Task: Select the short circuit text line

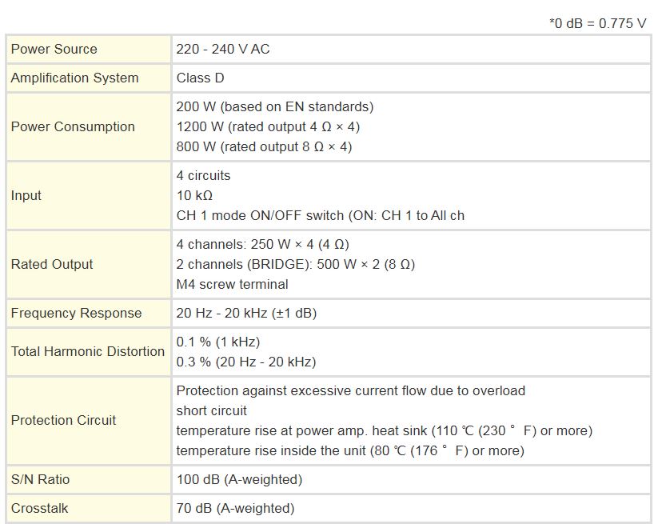Action: point(212,410)
